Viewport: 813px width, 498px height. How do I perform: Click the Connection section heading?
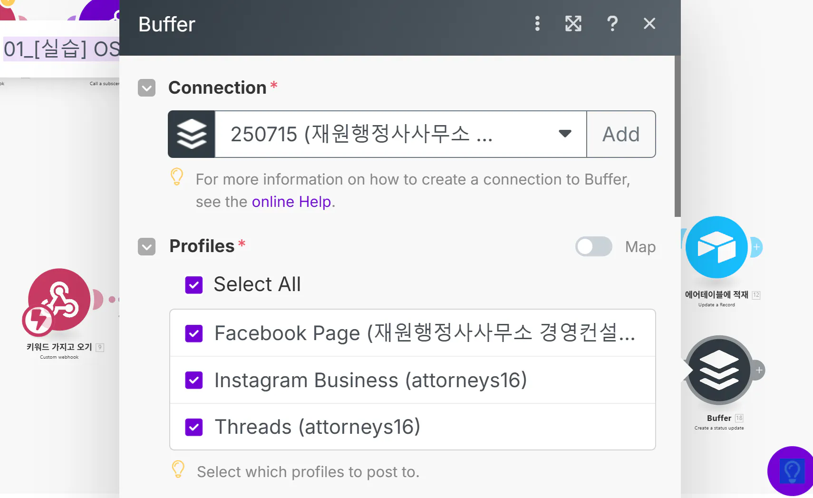[x=217, y=88]
